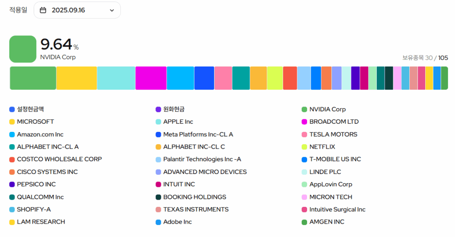Select the INTUIT INC legend label
The width and height of the screenshot is (455, 237).
point(179,184)
